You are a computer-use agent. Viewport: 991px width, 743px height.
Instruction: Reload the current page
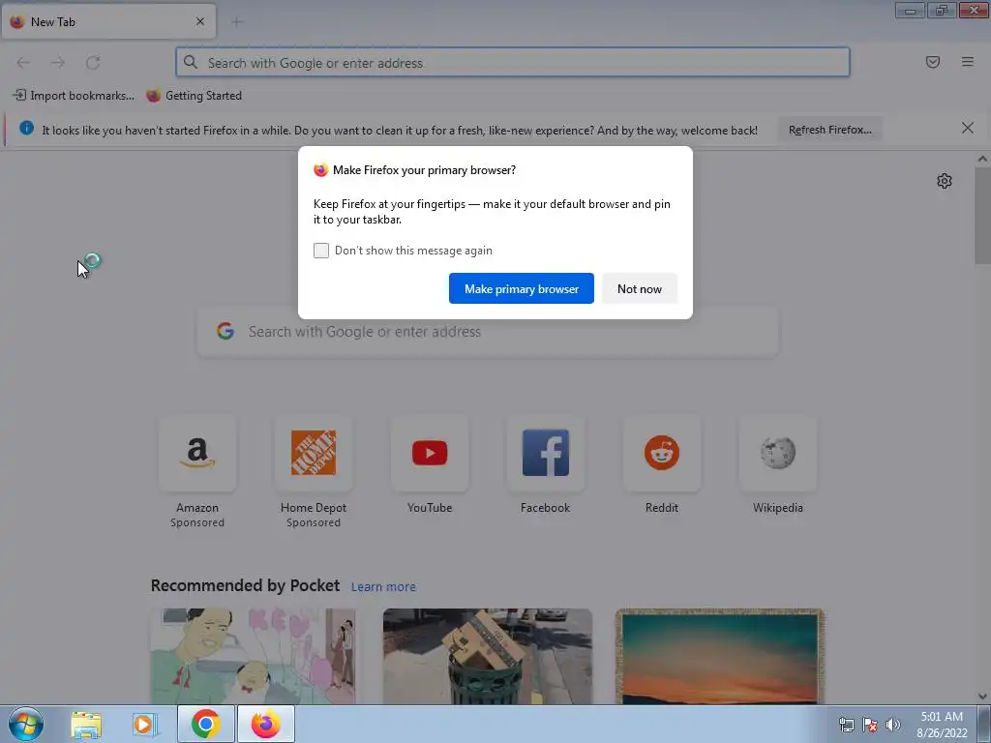[x=93, y=63]
